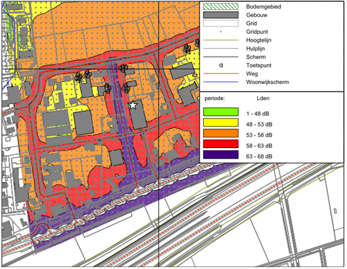
Task: Click the white Grid legend box
Action: pos(221,23)
